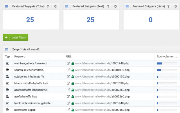Viewport: 180px width, 113px height.
Task: Click grid icon on Featured Snippets (Total) box
Action: [x=7, y=6]
